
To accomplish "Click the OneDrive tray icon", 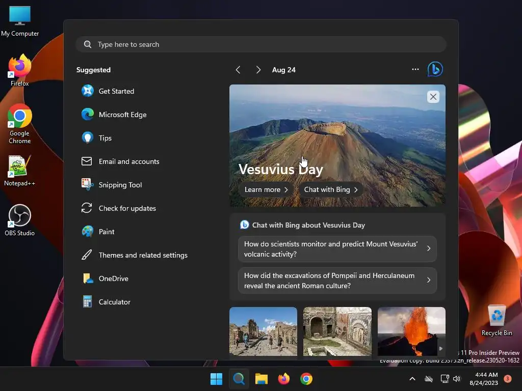I will pyautogui.click(x=429, y=379).
